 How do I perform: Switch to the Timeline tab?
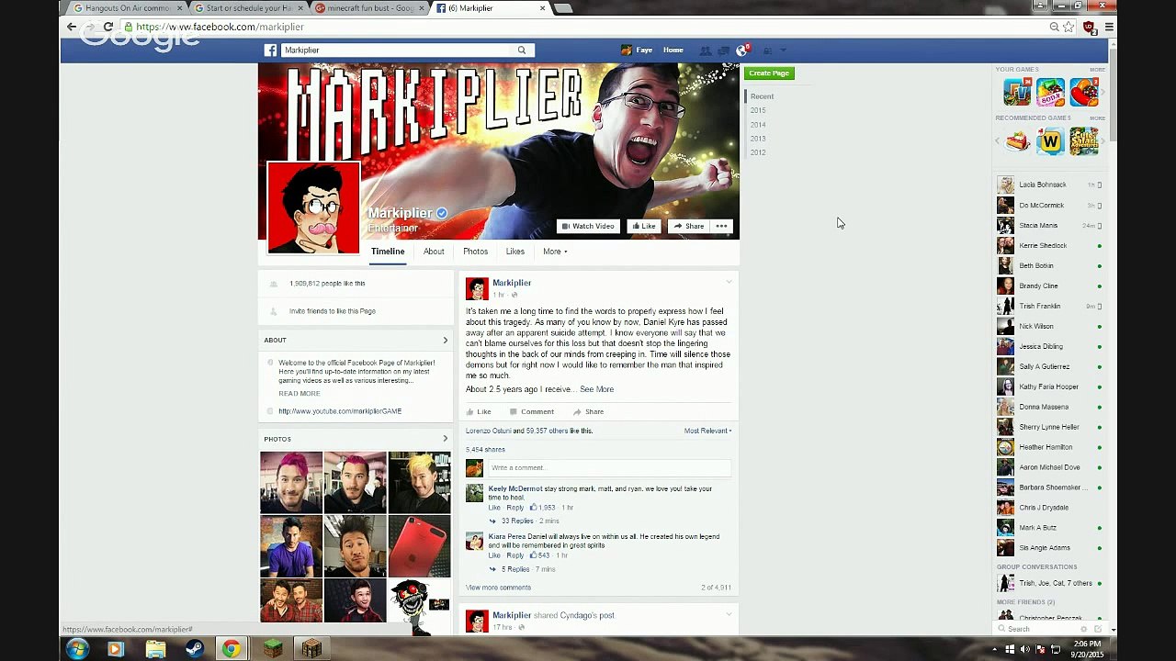tap(388, 252)
